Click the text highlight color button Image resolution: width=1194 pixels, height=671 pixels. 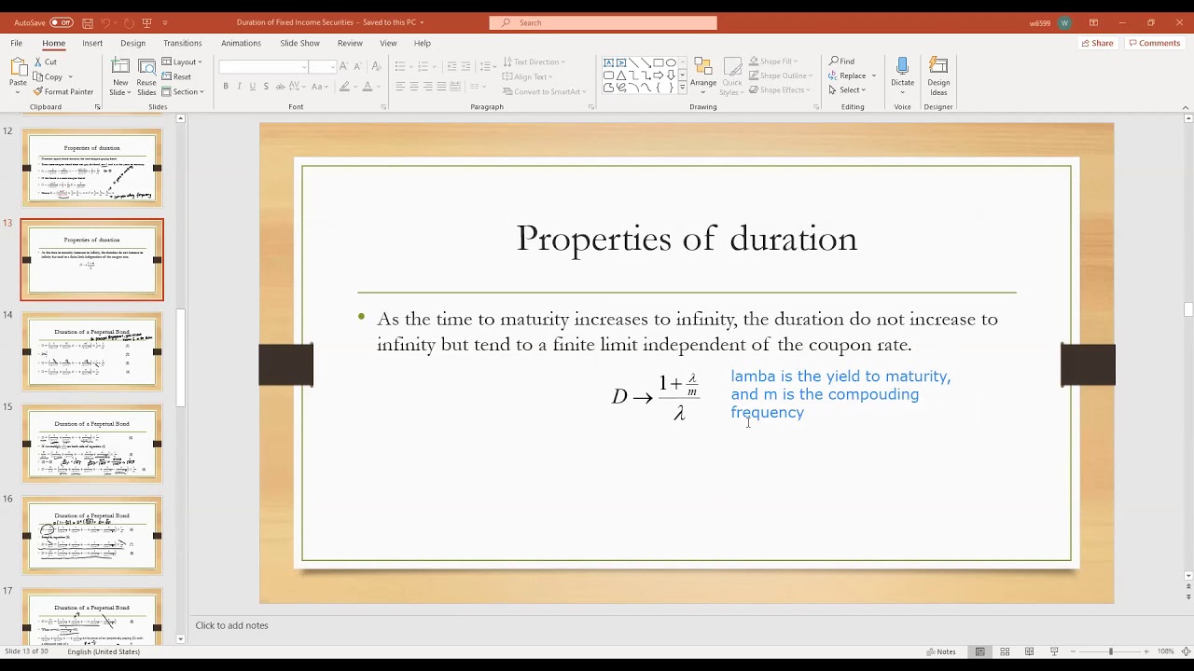coord(345,87)
